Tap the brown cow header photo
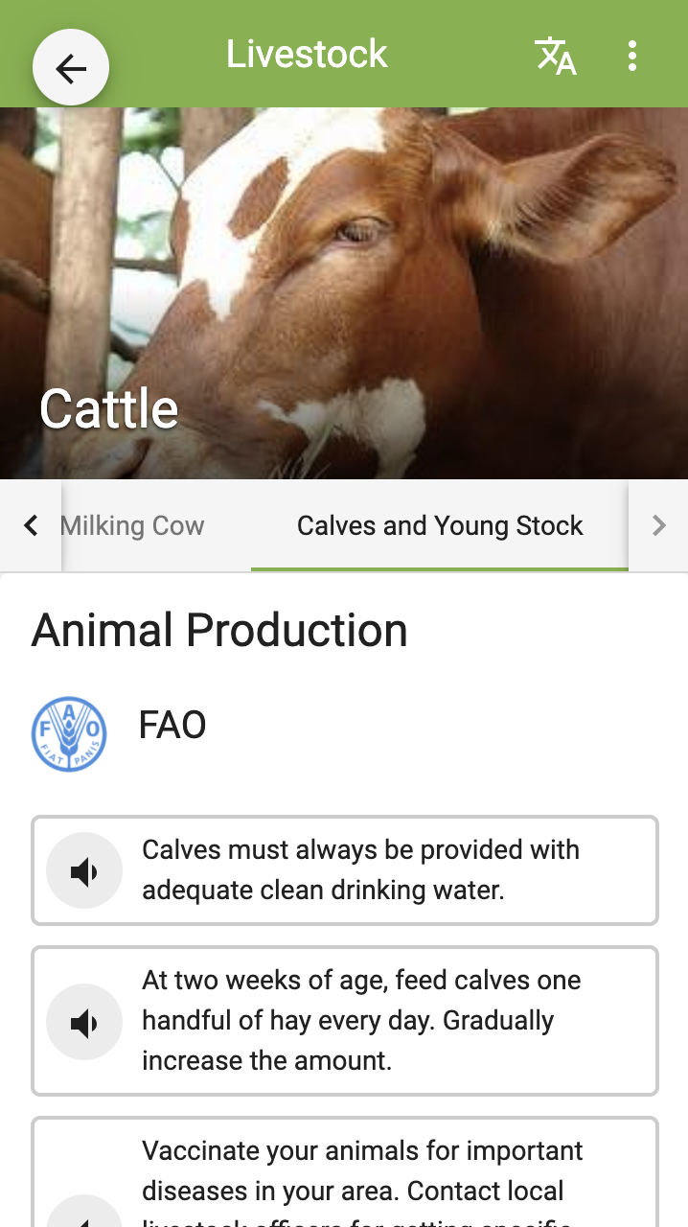Screen dimensions: 688x1227 (344, 293)
